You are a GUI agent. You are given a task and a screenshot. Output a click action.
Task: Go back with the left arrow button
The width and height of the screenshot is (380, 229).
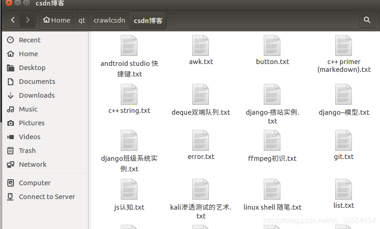click(13, 20)
